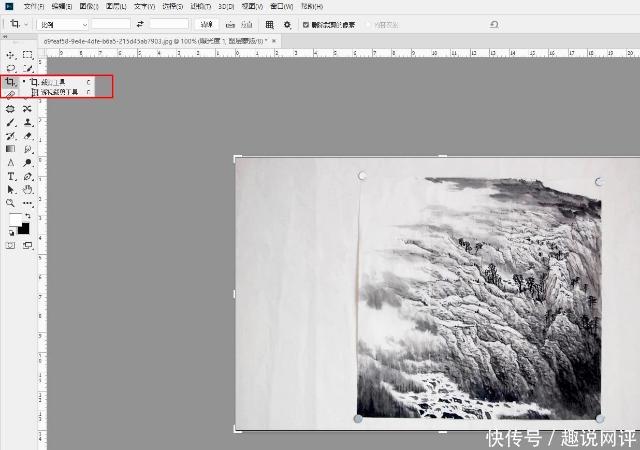Toggle Quick Mask mode
This screenshot has width=640, height=450.
[x=10, y=245]
